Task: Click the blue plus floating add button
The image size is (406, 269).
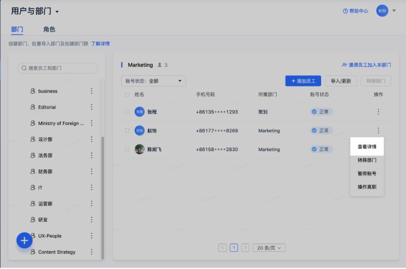Action: point(24,241)
